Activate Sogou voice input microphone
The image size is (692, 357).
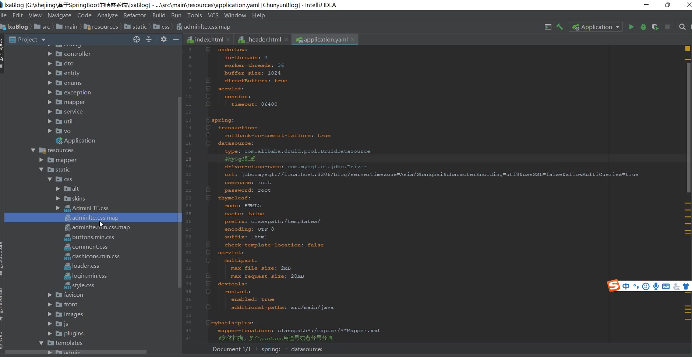click(656, 286)
